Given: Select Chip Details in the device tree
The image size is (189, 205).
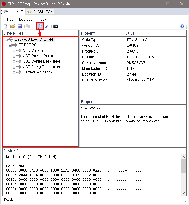Looking at the screenshot, I should click(x=33, y=50).
